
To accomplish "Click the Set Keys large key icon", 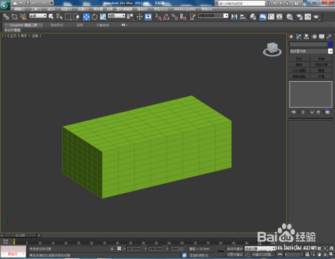I will click(220, 252).
